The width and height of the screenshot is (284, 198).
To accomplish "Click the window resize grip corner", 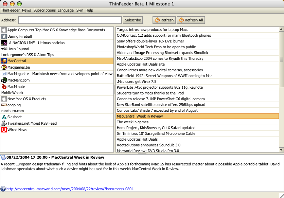I will pos(282,196).
